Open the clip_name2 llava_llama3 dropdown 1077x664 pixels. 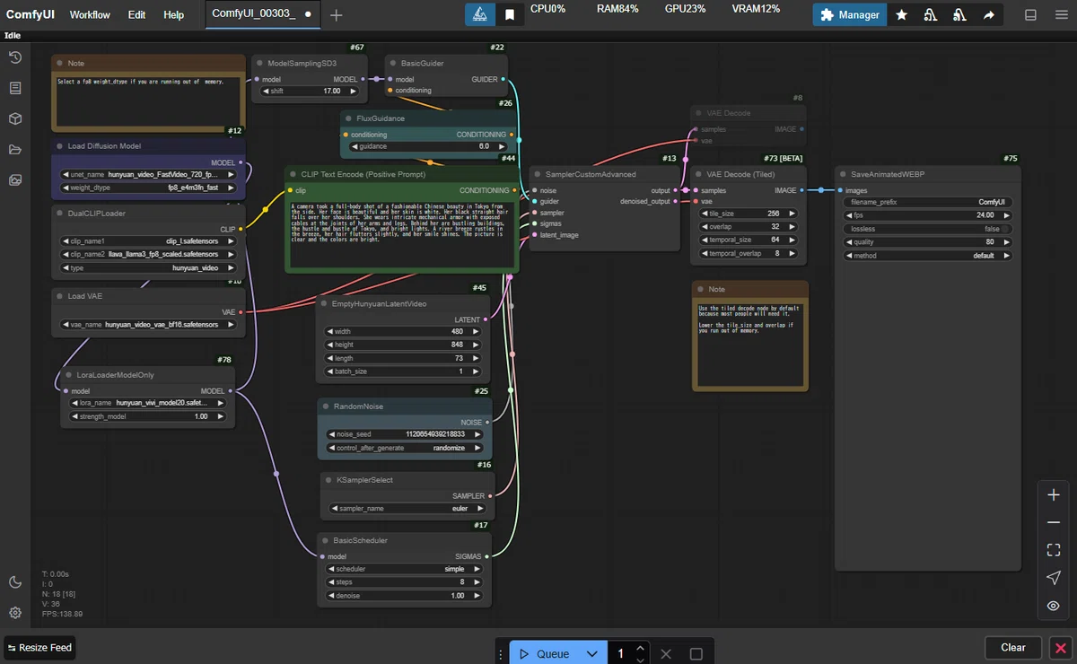[149, 255]
